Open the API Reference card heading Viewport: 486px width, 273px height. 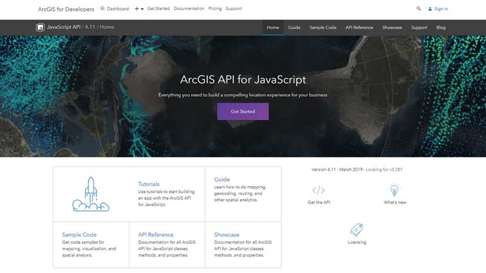[156, 235]
